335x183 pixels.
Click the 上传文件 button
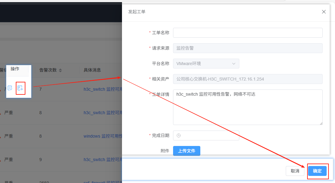[186, 151]
